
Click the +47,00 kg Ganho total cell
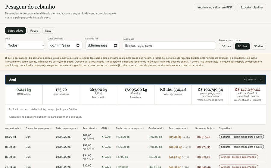pos(154,157)
